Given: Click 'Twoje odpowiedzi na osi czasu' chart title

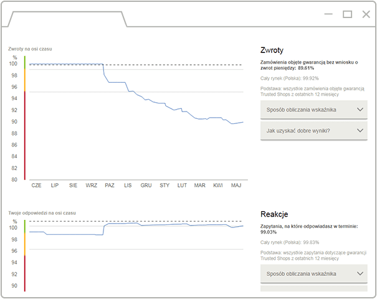Looking at the screenshot, I should click(x=42, y=213).
